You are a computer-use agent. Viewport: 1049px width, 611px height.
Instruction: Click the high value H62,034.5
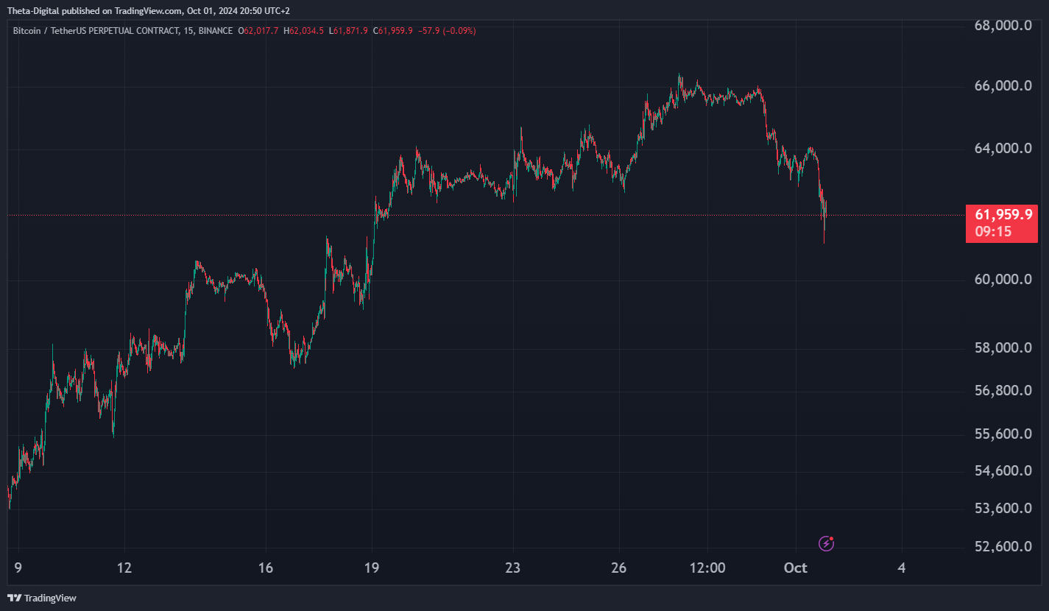(303, 31)
